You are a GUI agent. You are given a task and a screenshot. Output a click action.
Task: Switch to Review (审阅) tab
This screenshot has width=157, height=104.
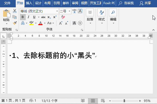75,3
